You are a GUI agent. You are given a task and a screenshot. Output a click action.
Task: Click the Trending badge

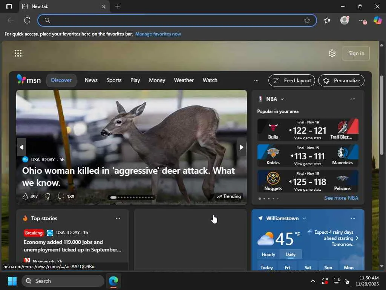(x=229, y=196)
